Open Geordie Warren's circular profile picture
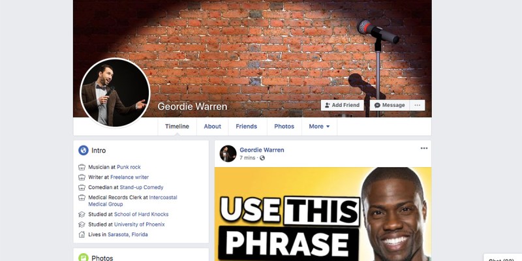Screen dimensions: 522x261 115,93
